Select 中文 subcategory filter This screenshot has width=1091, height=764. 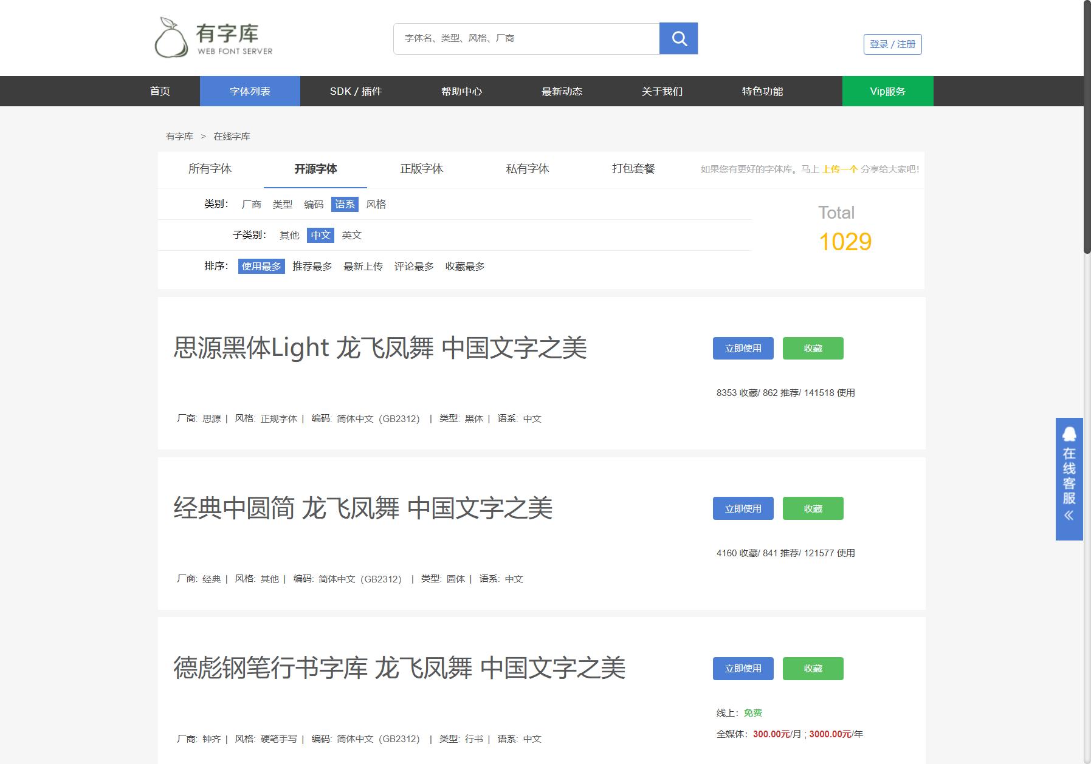(x=320, y=235)
